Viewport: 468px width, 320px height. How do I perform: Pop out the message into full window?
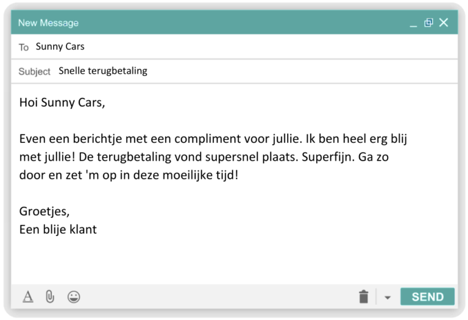428,23
